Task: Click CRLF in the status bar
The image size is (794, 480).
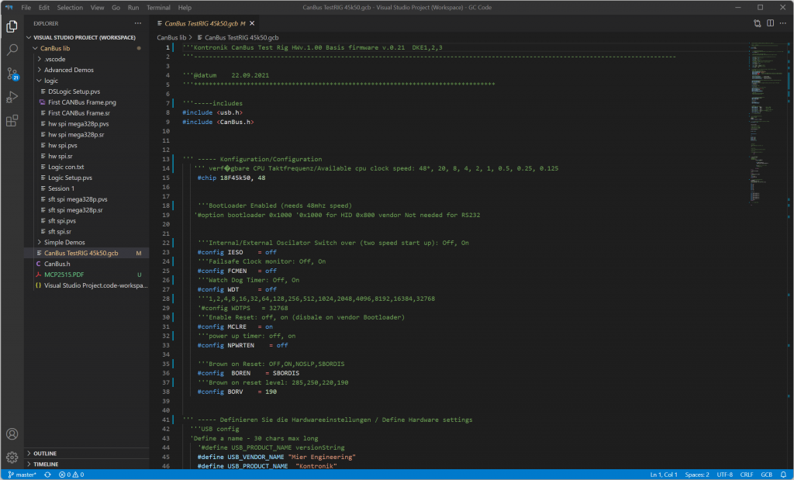Action: click(x=746, y=474)
